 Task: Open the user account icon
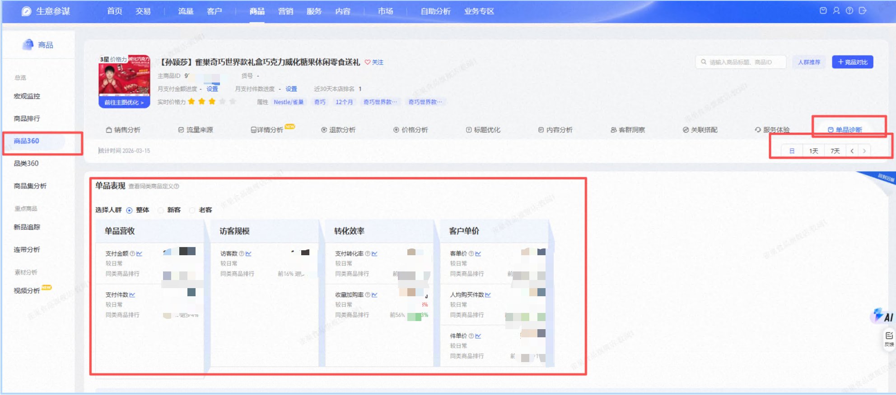point(836,11)
